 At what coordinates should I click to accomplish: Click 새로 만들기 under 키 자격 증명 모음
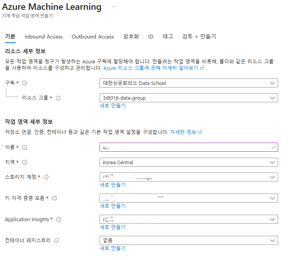click(113, 206)
